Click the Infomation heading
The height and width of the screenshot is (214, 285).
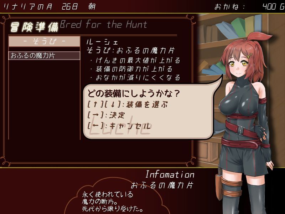170,174
